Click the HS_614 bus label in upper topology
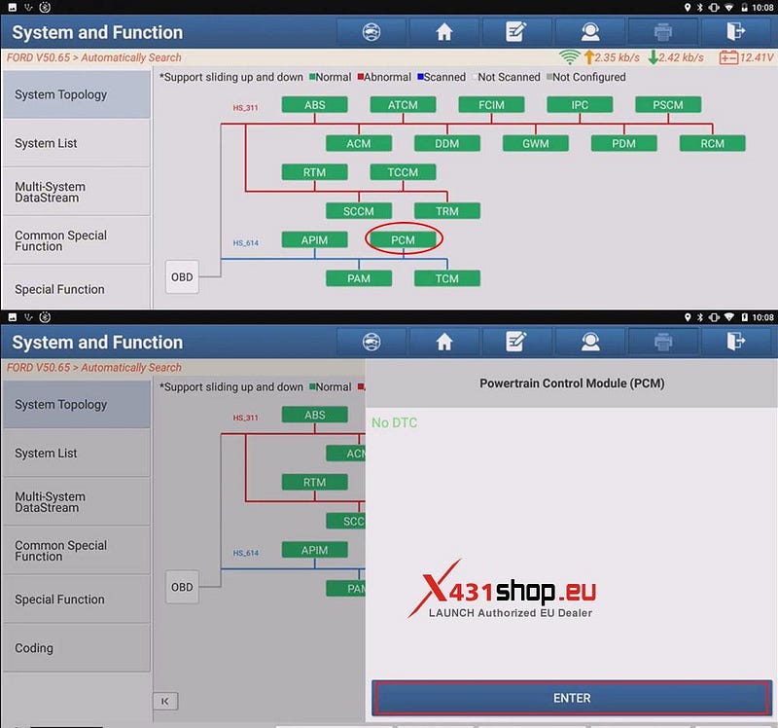This screenshot has height=728, width=778. point(246,243)
